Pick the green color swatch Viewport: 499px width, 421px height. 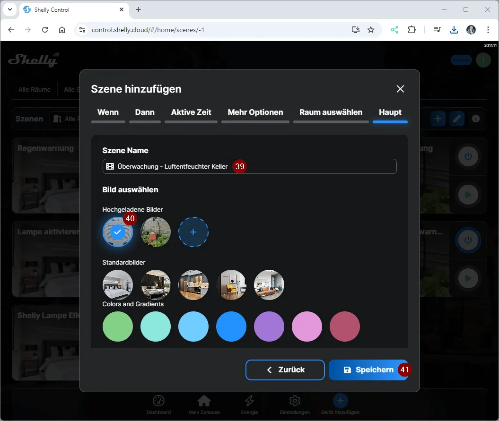coord(118,326)
